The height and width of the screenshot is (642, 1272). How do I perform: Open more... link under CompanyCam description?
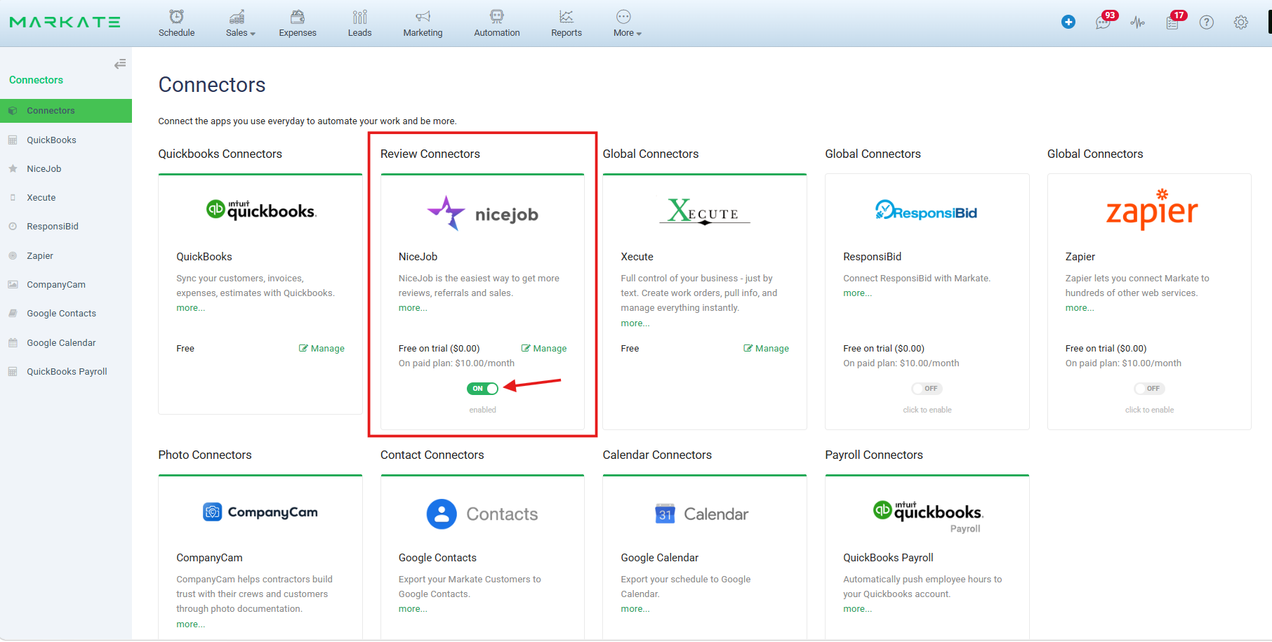pyautogui.click(x=190, y=624)
